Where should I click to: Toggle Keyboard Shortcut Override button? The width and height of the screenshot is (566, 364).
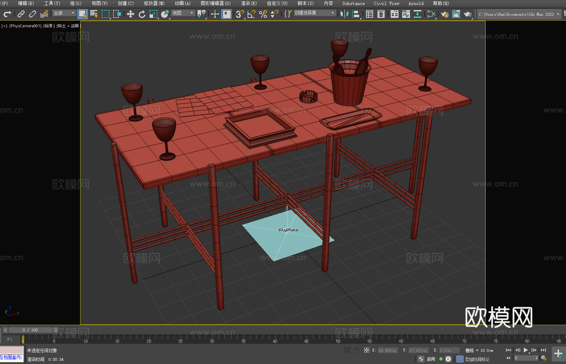point(226,14)
